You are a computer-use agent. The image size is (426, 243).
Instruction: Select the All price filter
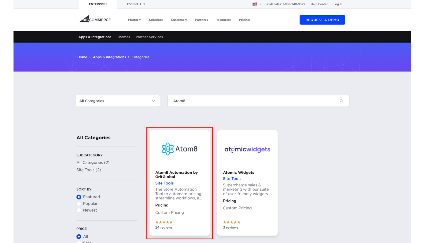(79, 237)
